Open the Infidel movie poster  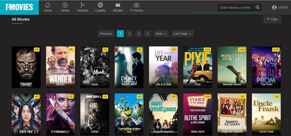pyautogui.click(x=95, y=114)
